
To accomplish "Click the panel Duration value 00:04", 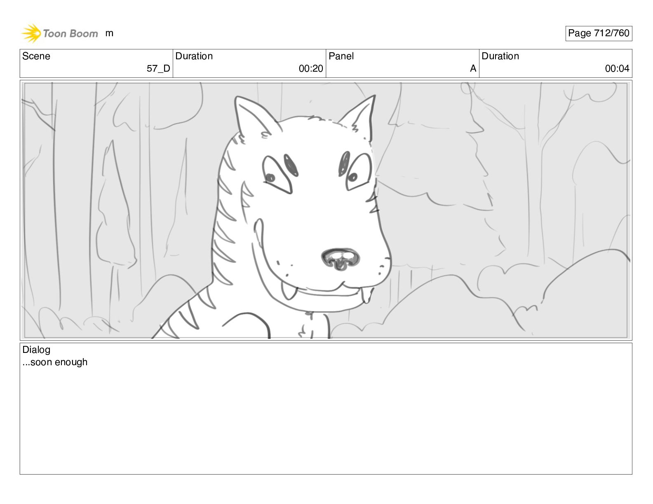I will pos(617,69).
